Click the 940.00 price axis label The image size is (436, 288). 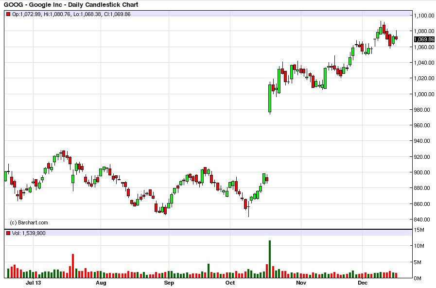[422, 141]
